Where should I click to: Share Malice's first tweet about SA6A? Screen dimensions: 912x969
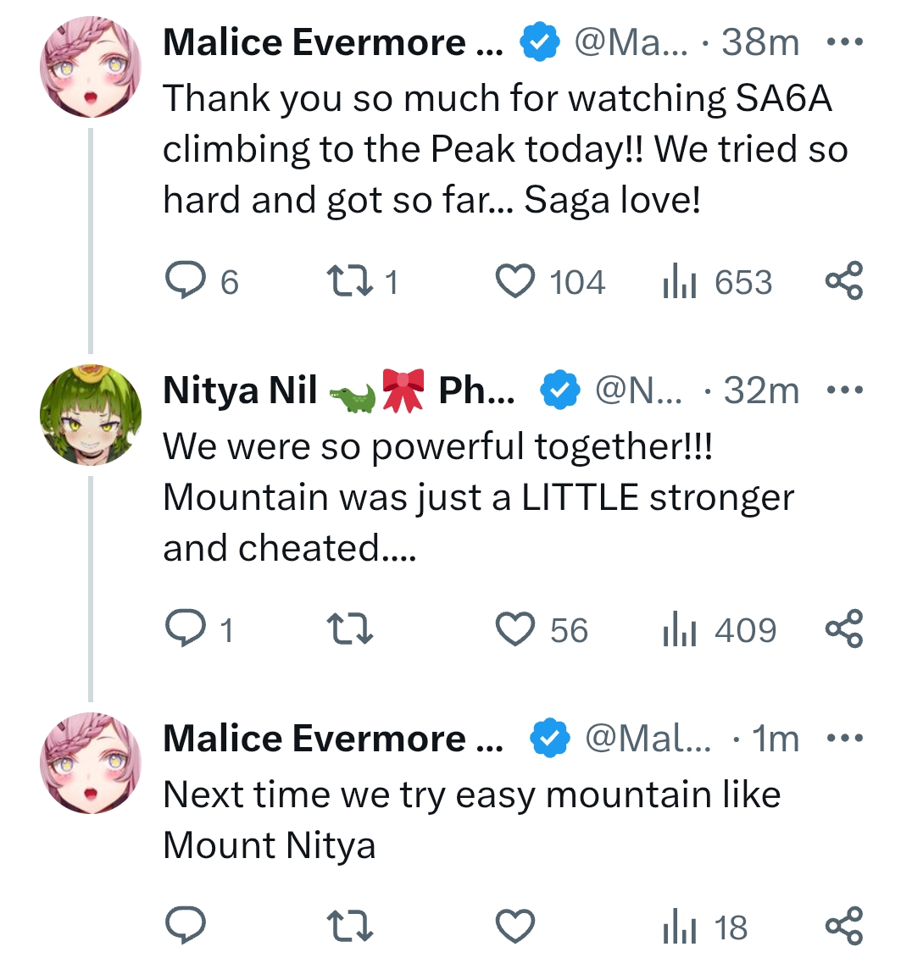[843, 282]
